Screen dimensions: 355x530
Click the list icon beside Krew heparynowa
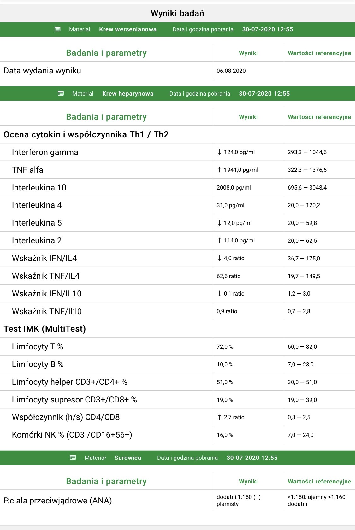(x=61, y=94)
